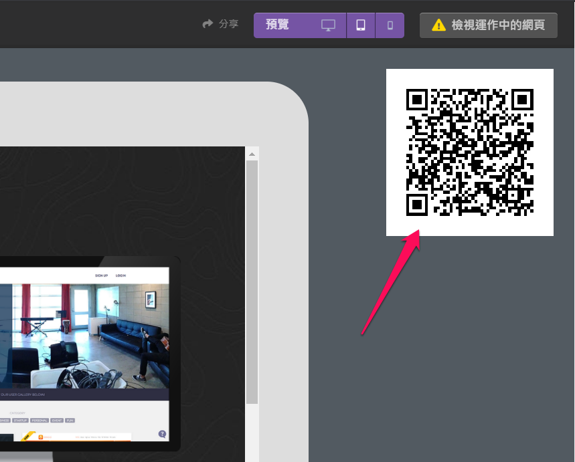This screenshot has width=575, height=462.
Task: Click the share arrow icon
Action: click(208, 24)
